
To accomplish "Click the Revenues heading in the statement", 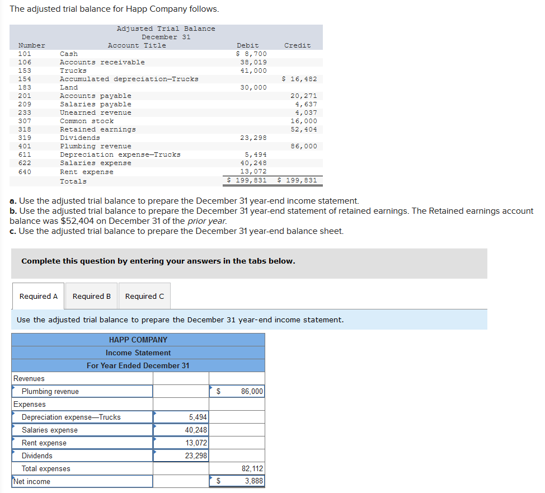I will pos(29,378).
